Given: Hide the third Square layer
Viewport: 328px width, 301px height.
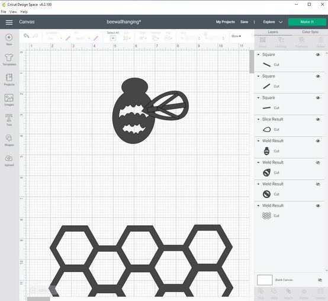Looking at the screenshot, I should point(318,98).
